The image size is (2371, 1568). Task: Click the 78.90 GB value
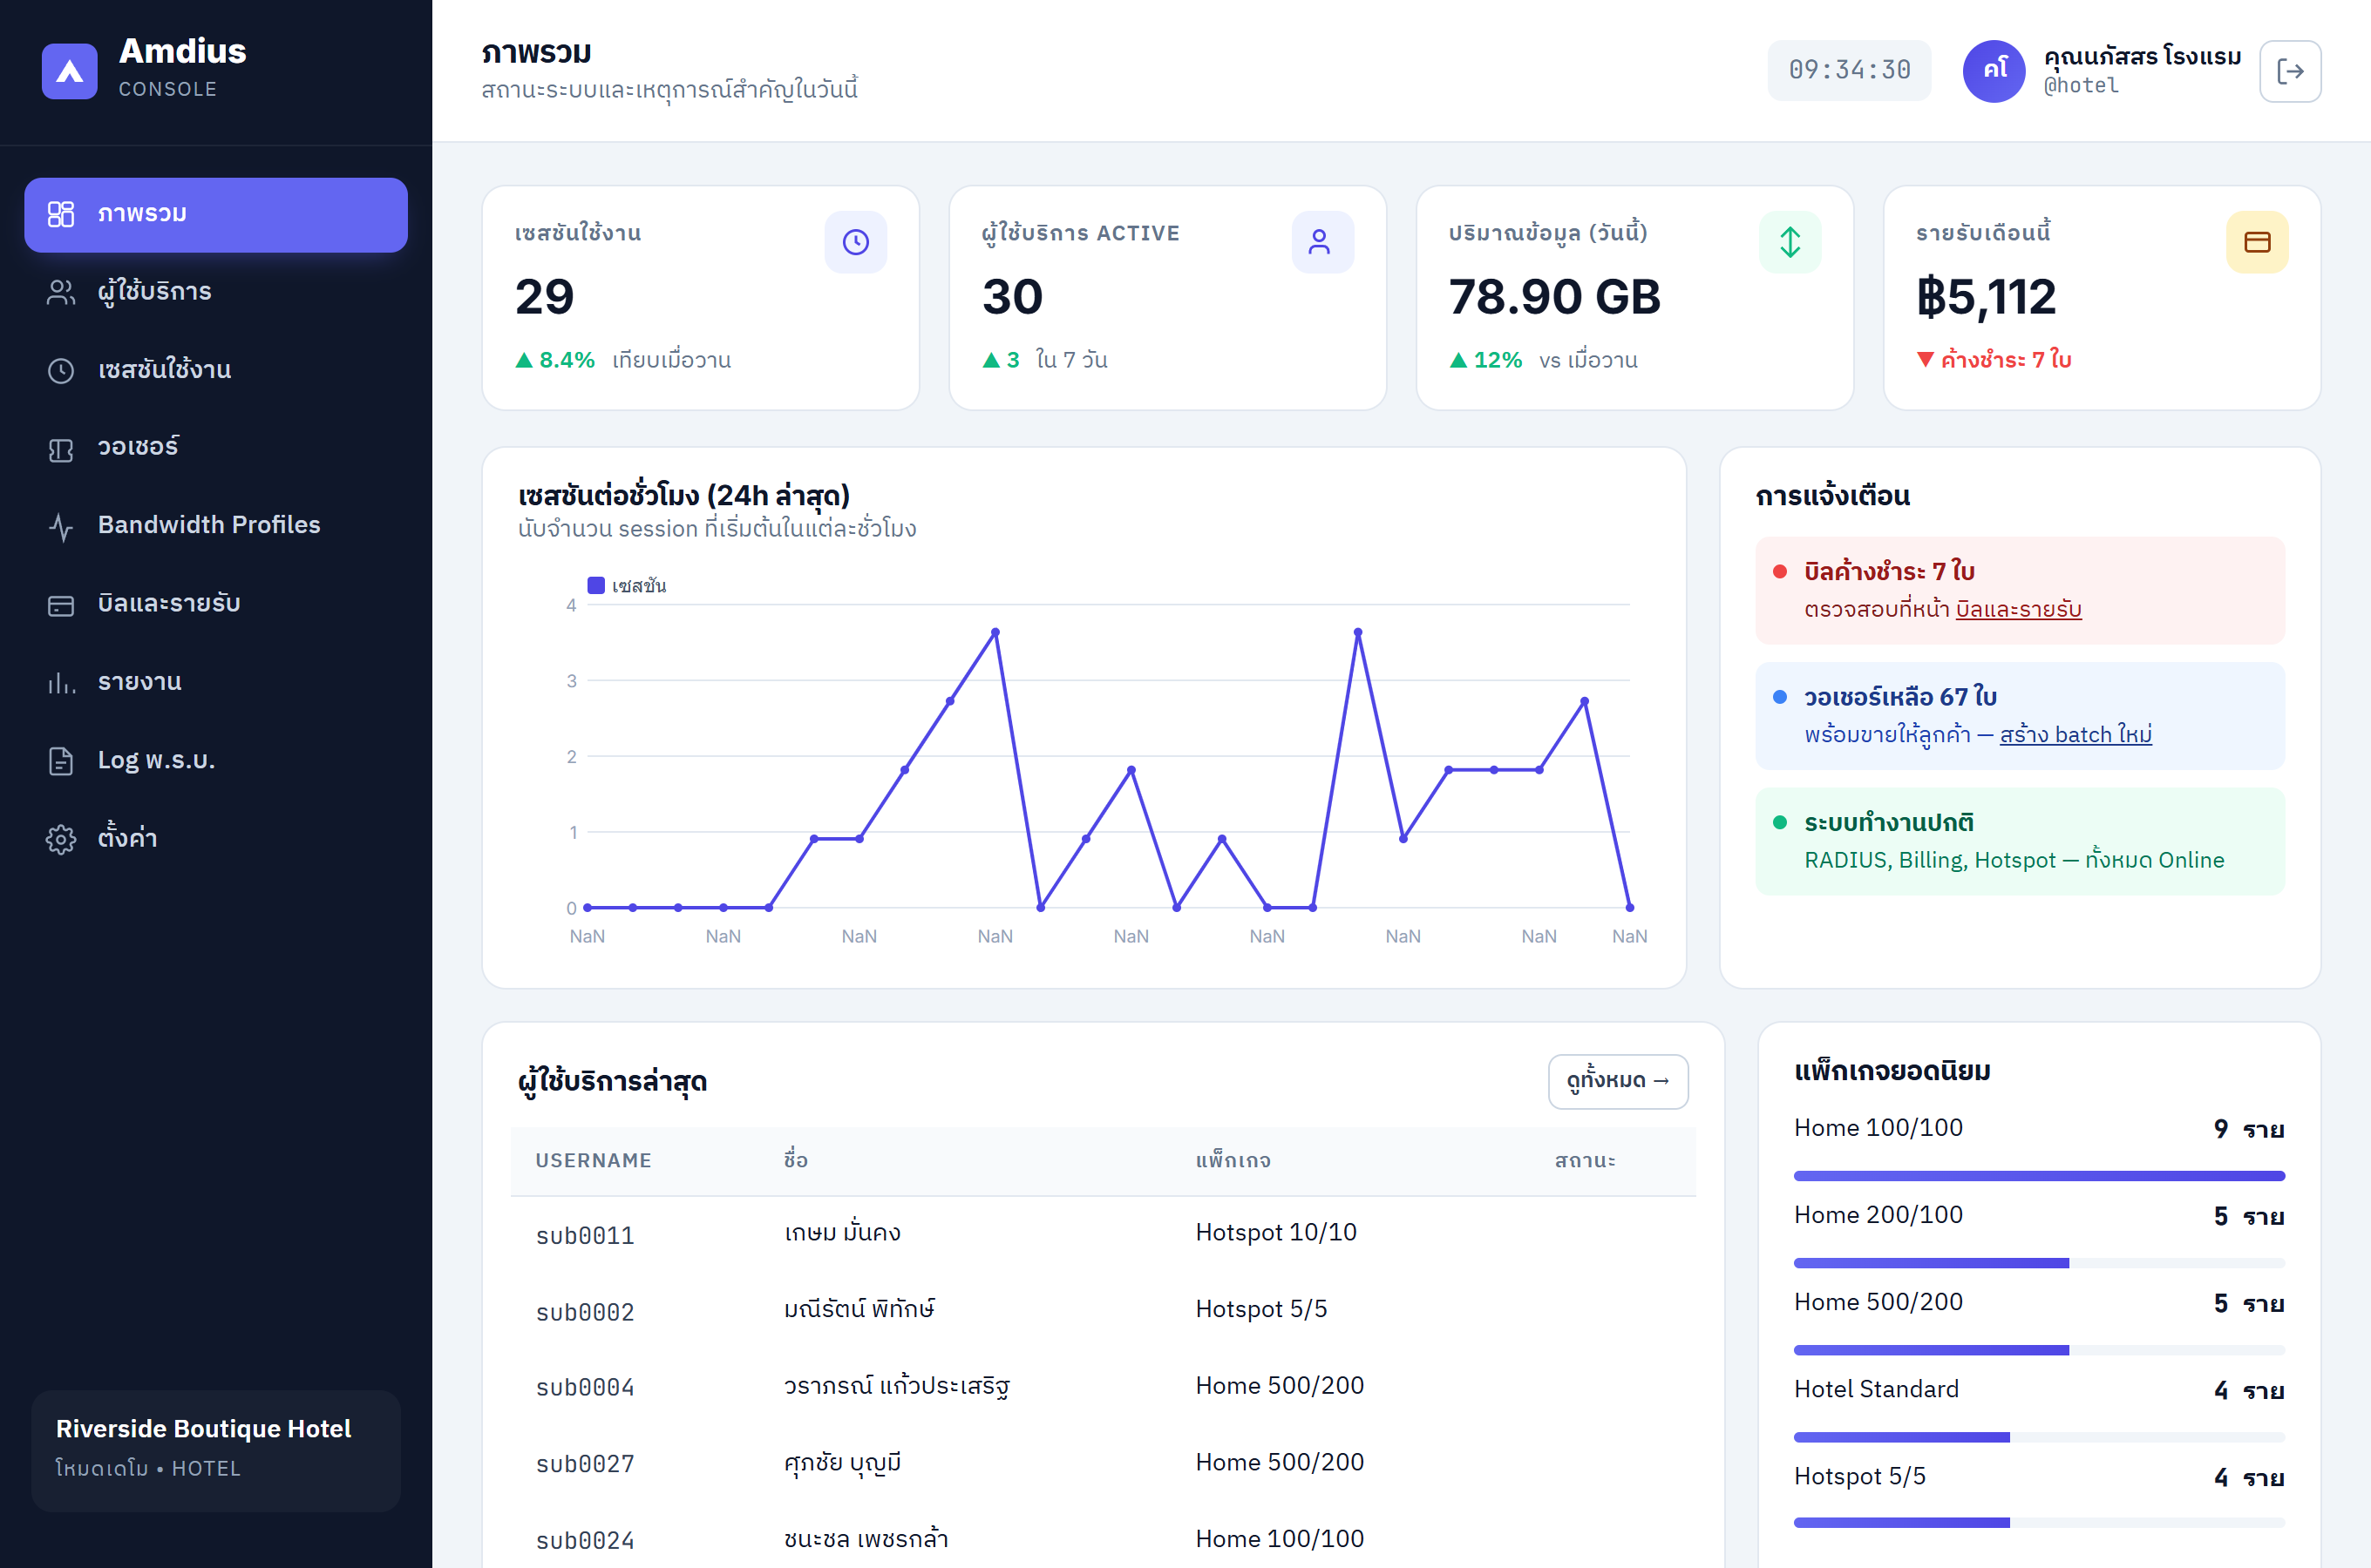(x=1553, y=297)
